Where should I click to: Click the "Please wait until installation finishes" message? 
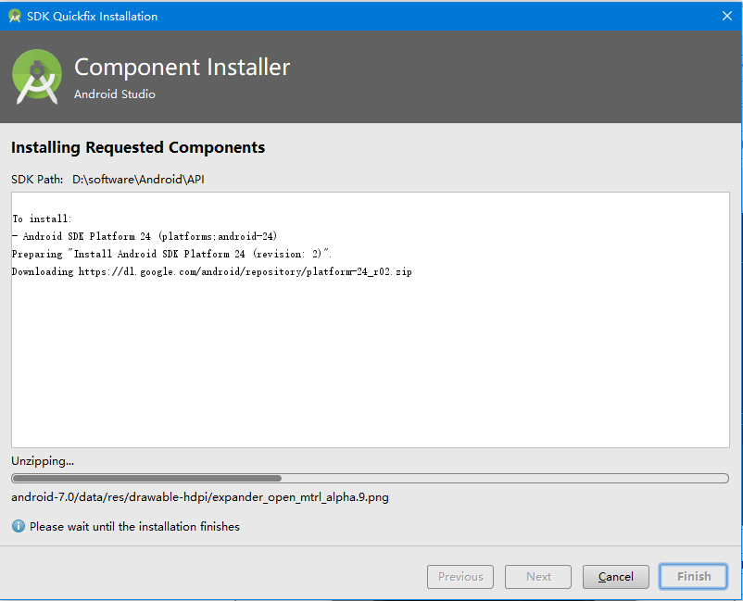click(134, 526)
